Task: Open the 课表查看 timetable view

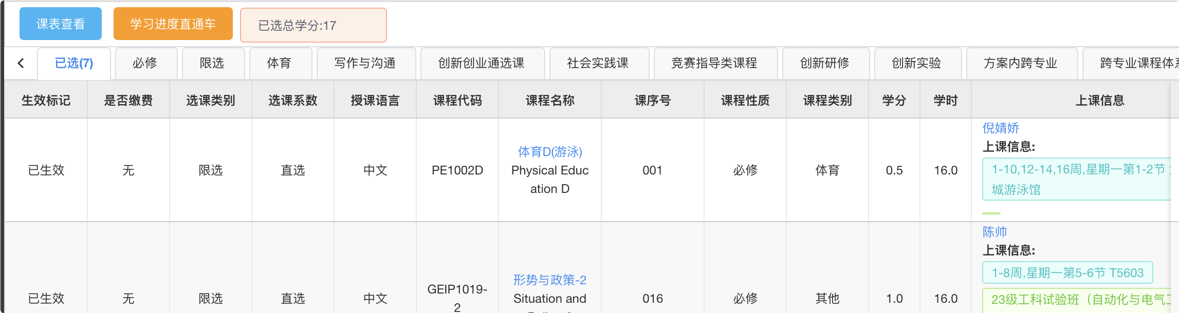Action: pyautogui.click(x=61, y=24)
